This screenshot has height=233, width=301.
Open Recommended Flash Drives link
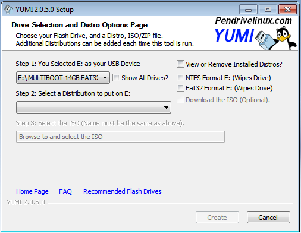(123, 191)
